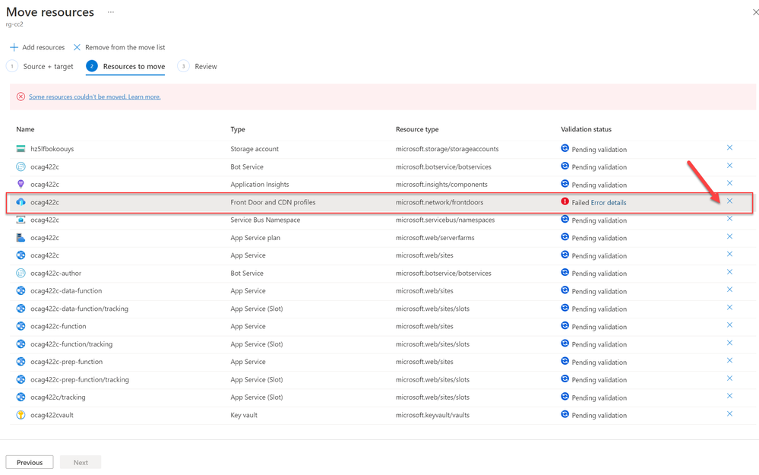Click the error icon in the red banner
The image size is (759, 475).
click(x=21, y=97)
